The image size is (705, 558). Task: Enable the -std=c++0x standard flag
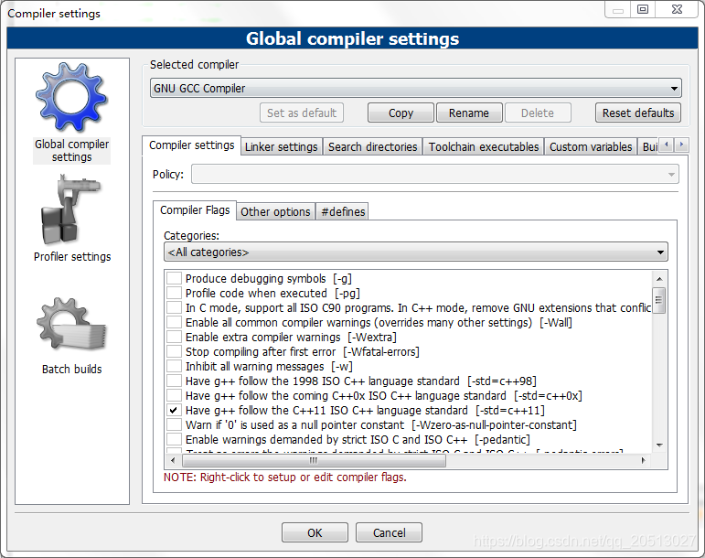[174, 396]
